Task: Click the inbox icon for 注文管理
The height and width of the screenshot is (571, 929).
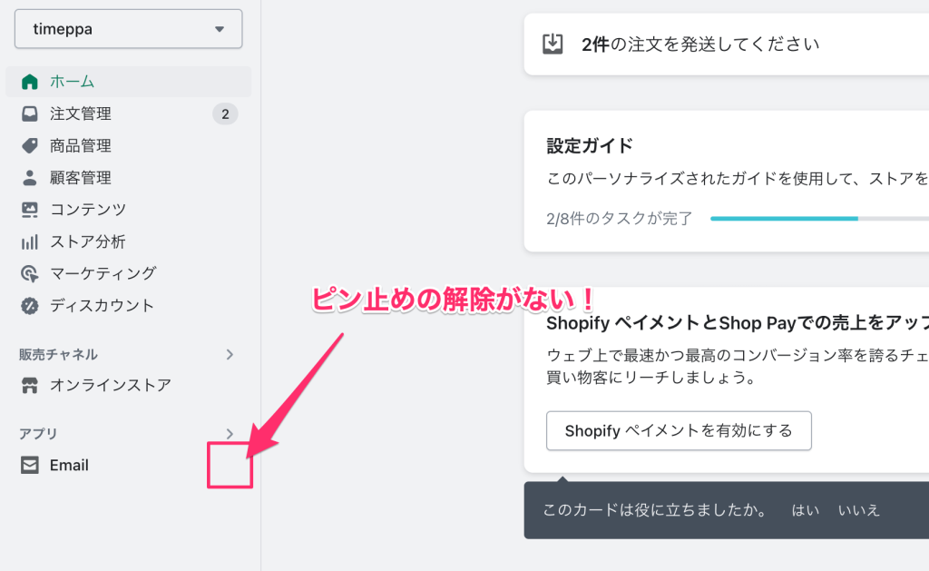Action: pyautogui.click(x=29, y=113)
